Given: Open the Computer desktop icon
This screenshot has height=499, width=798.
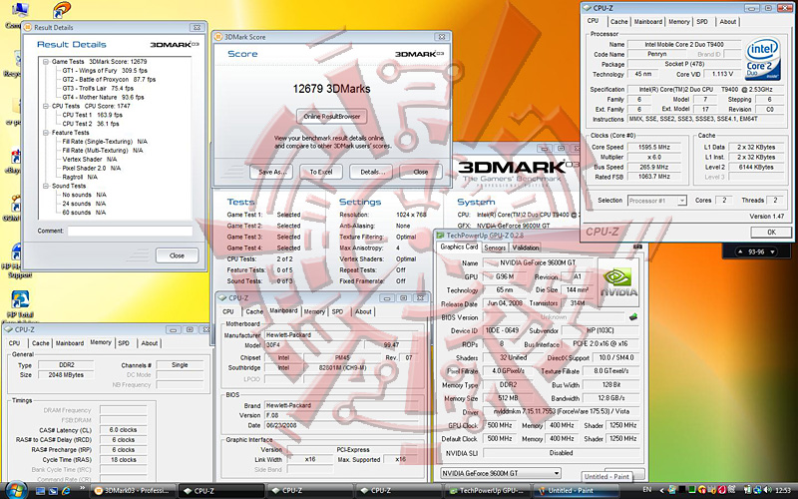Looking at the screenshot, I should click(18, 14).
